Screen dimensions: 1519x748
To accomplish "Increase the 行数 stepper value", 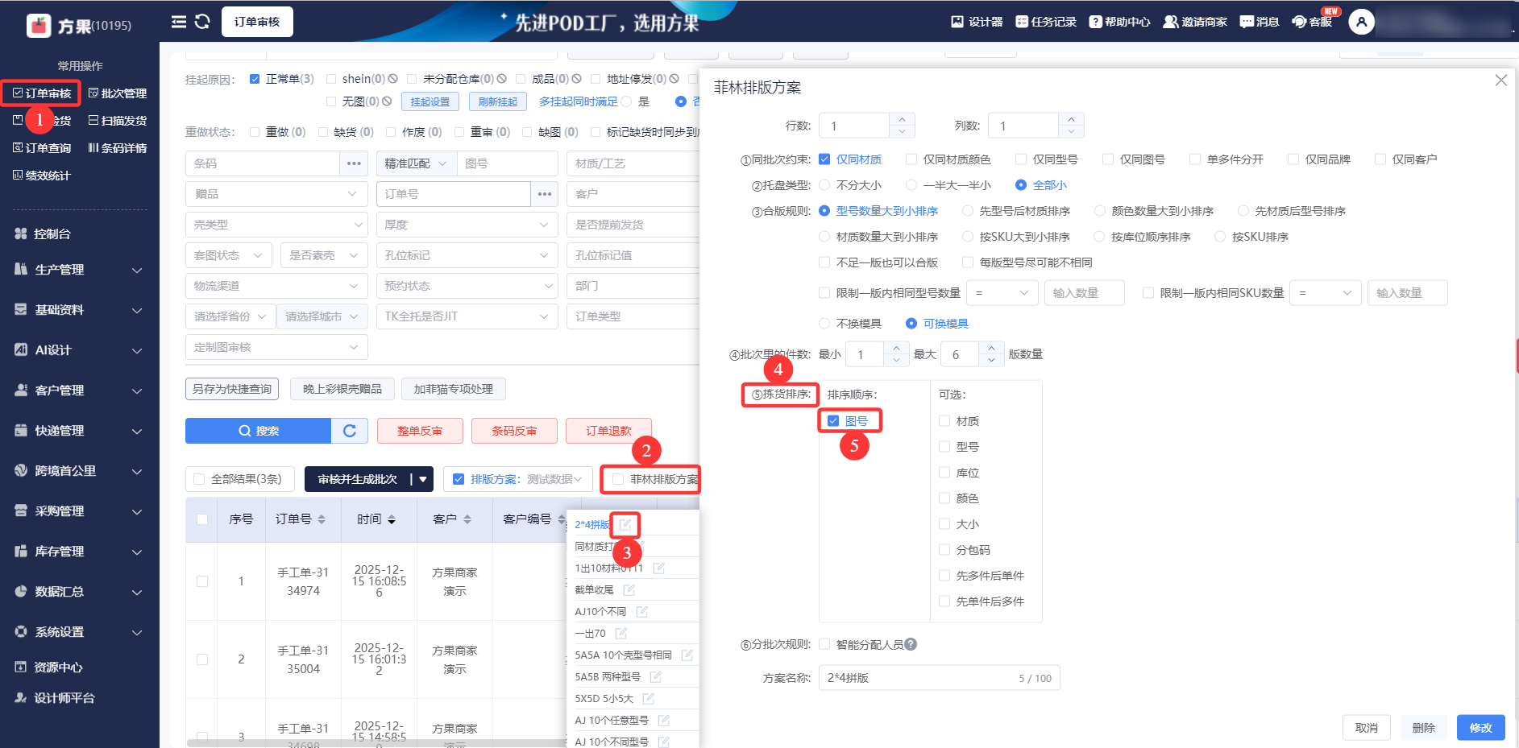I will tap(902, 119).
